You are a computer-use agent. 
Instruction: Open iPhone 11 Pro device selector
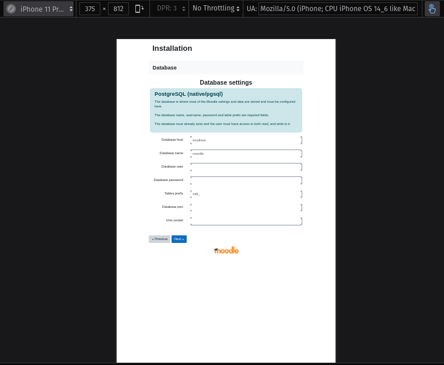click(39, 9)
